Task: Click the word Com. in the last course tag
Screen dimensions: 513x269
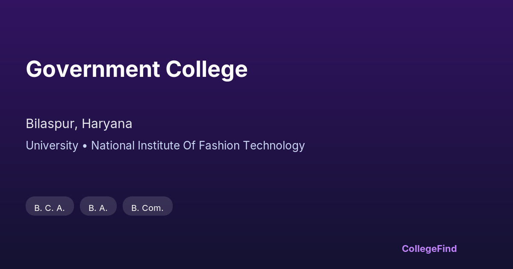Action: point(153,208)
